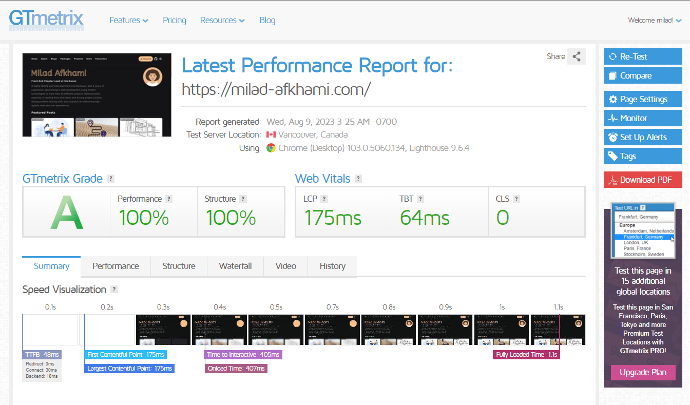Click the TBT 64ms value
Viewport: 690px width, 405px height.
point(425,218)
